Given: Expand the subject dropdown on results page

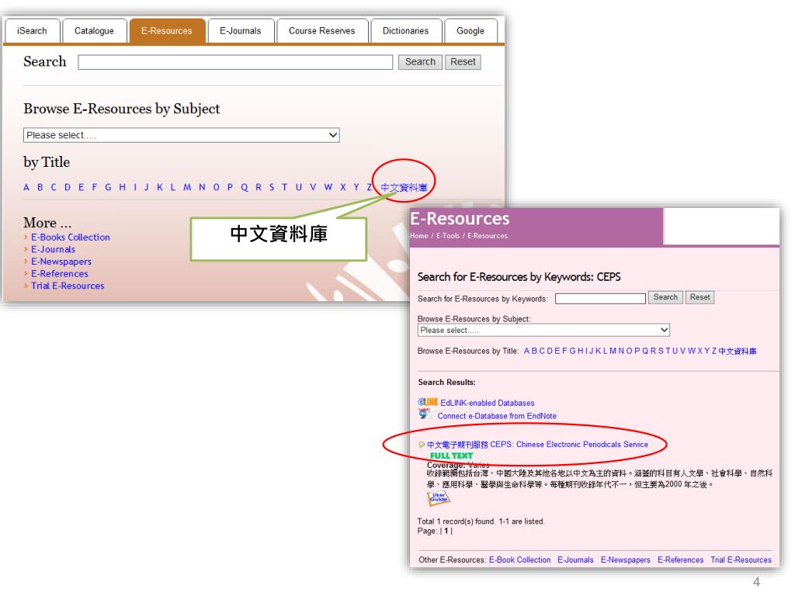Looking at the screenshot, I should click(543, 331).
